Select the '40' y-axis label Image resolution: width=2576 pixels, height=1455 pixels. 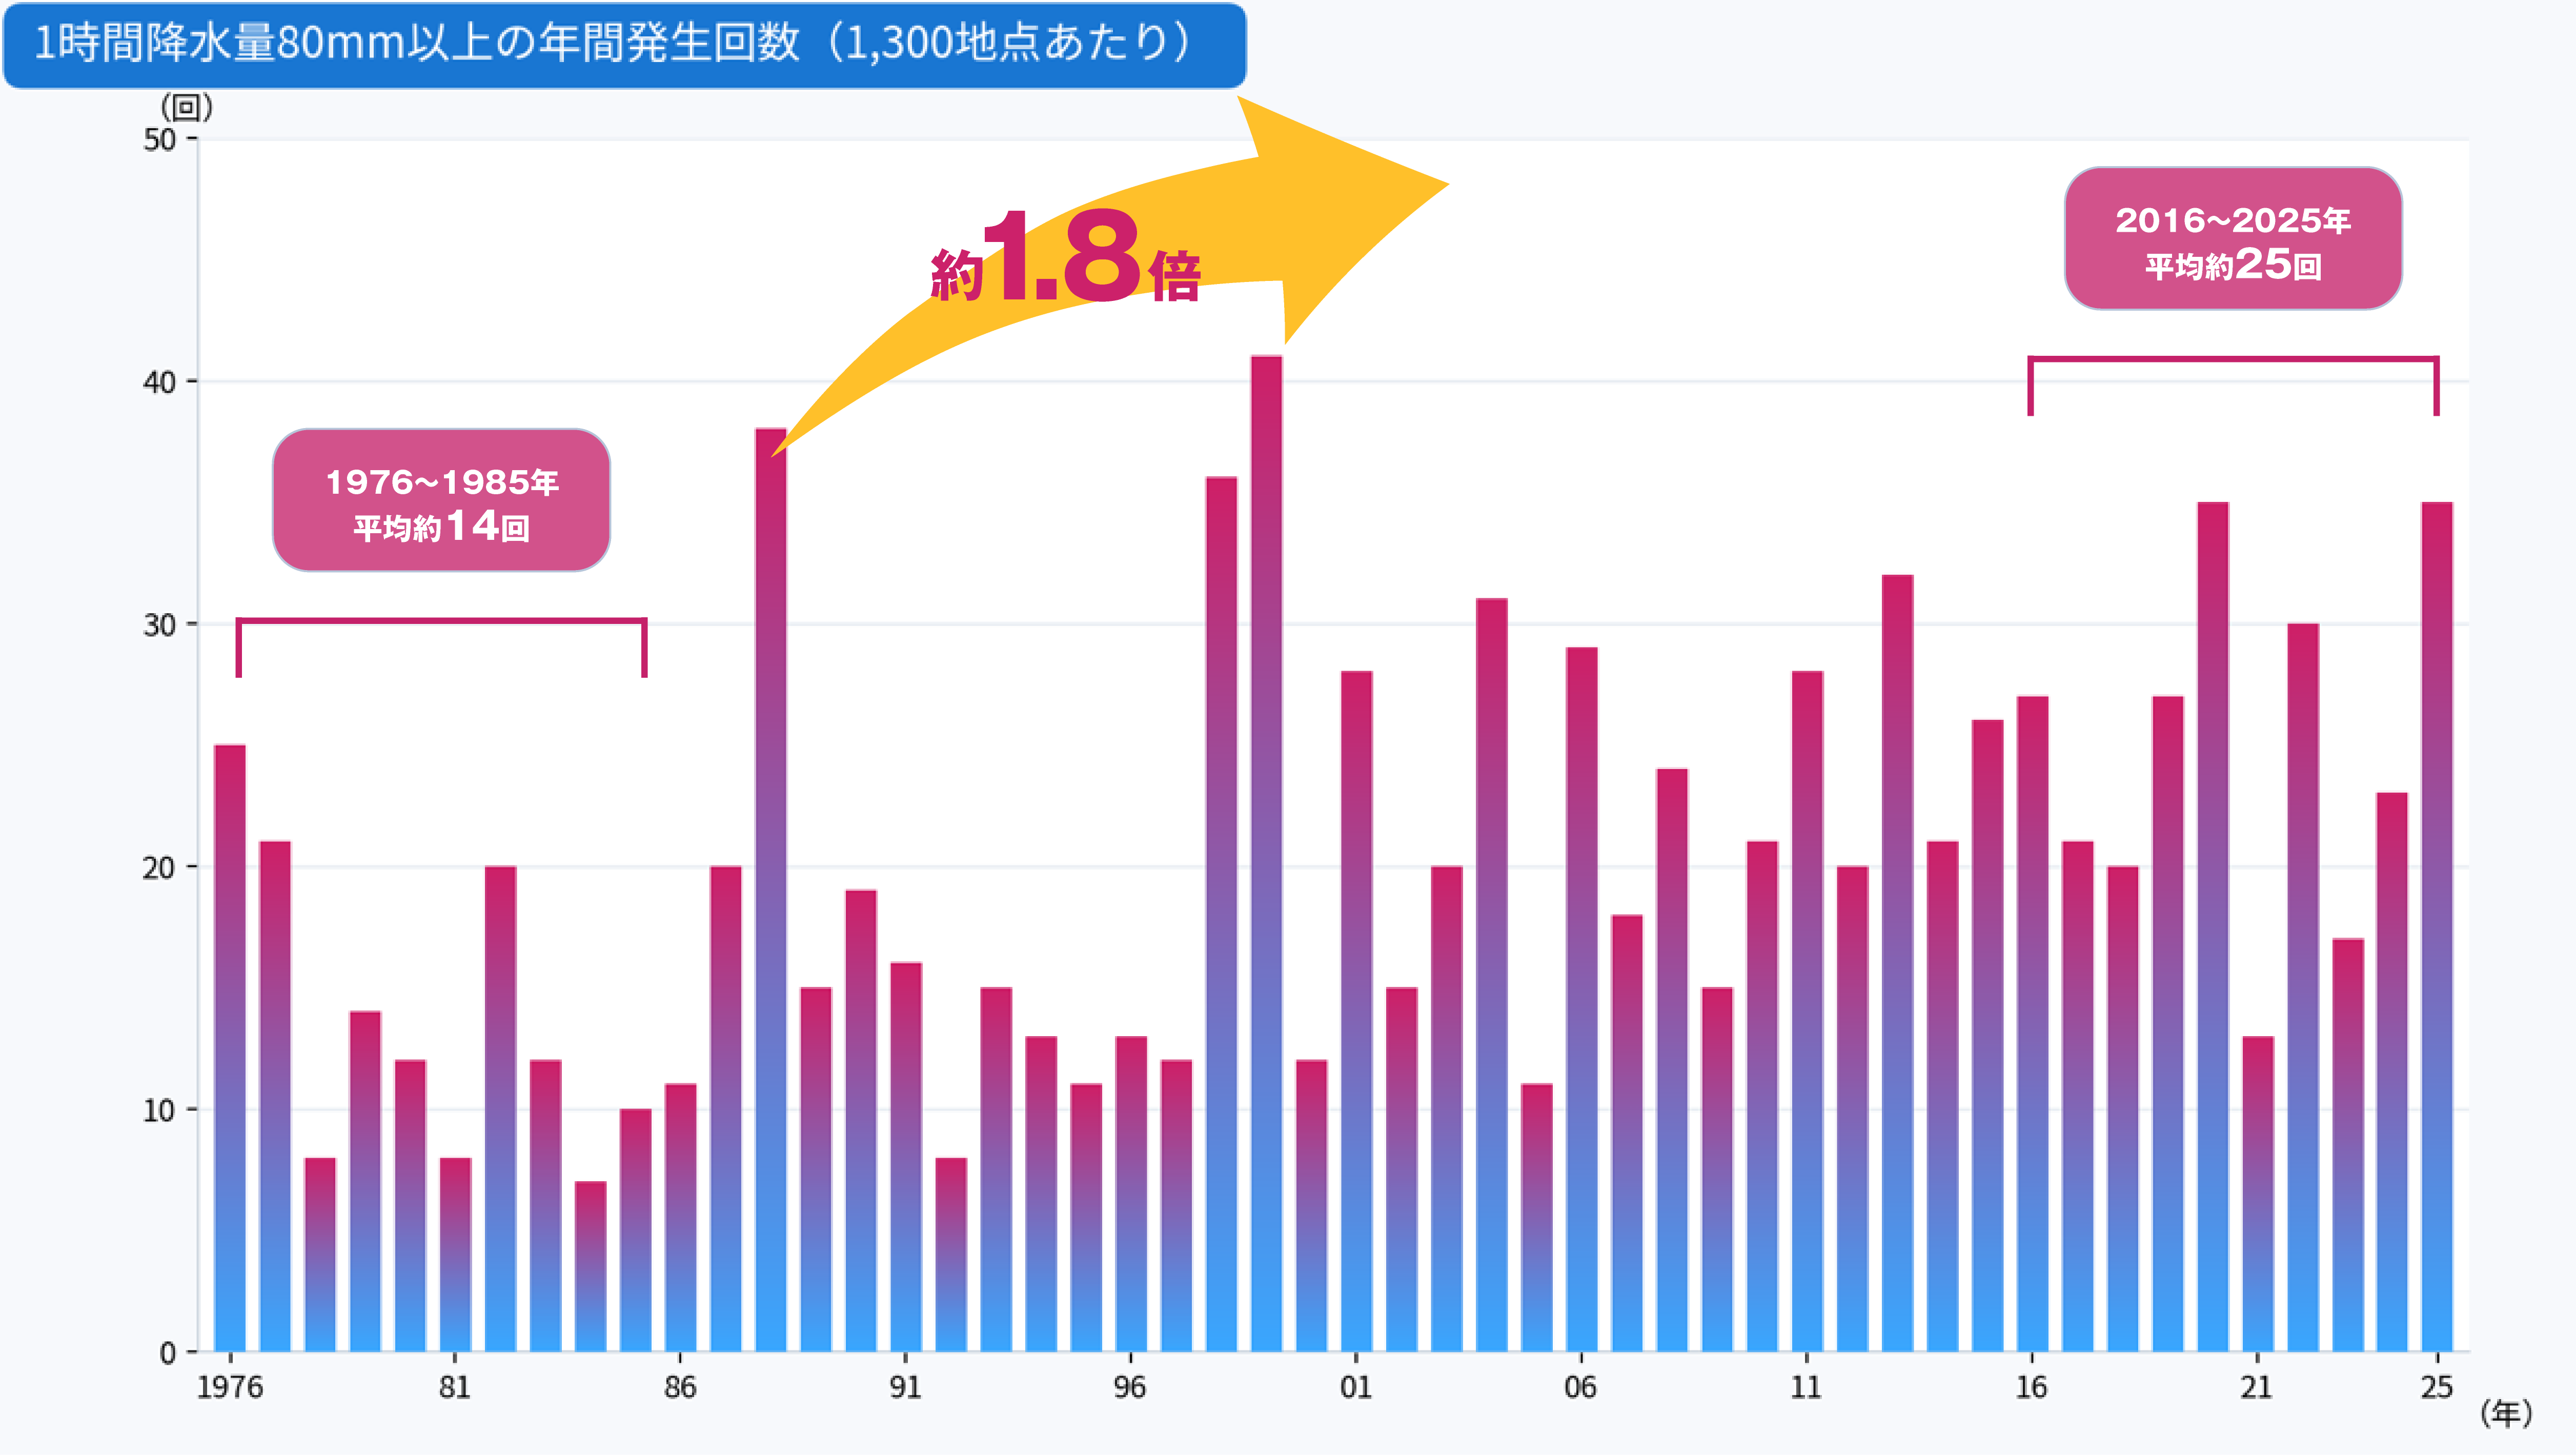[x=160, y=382]
